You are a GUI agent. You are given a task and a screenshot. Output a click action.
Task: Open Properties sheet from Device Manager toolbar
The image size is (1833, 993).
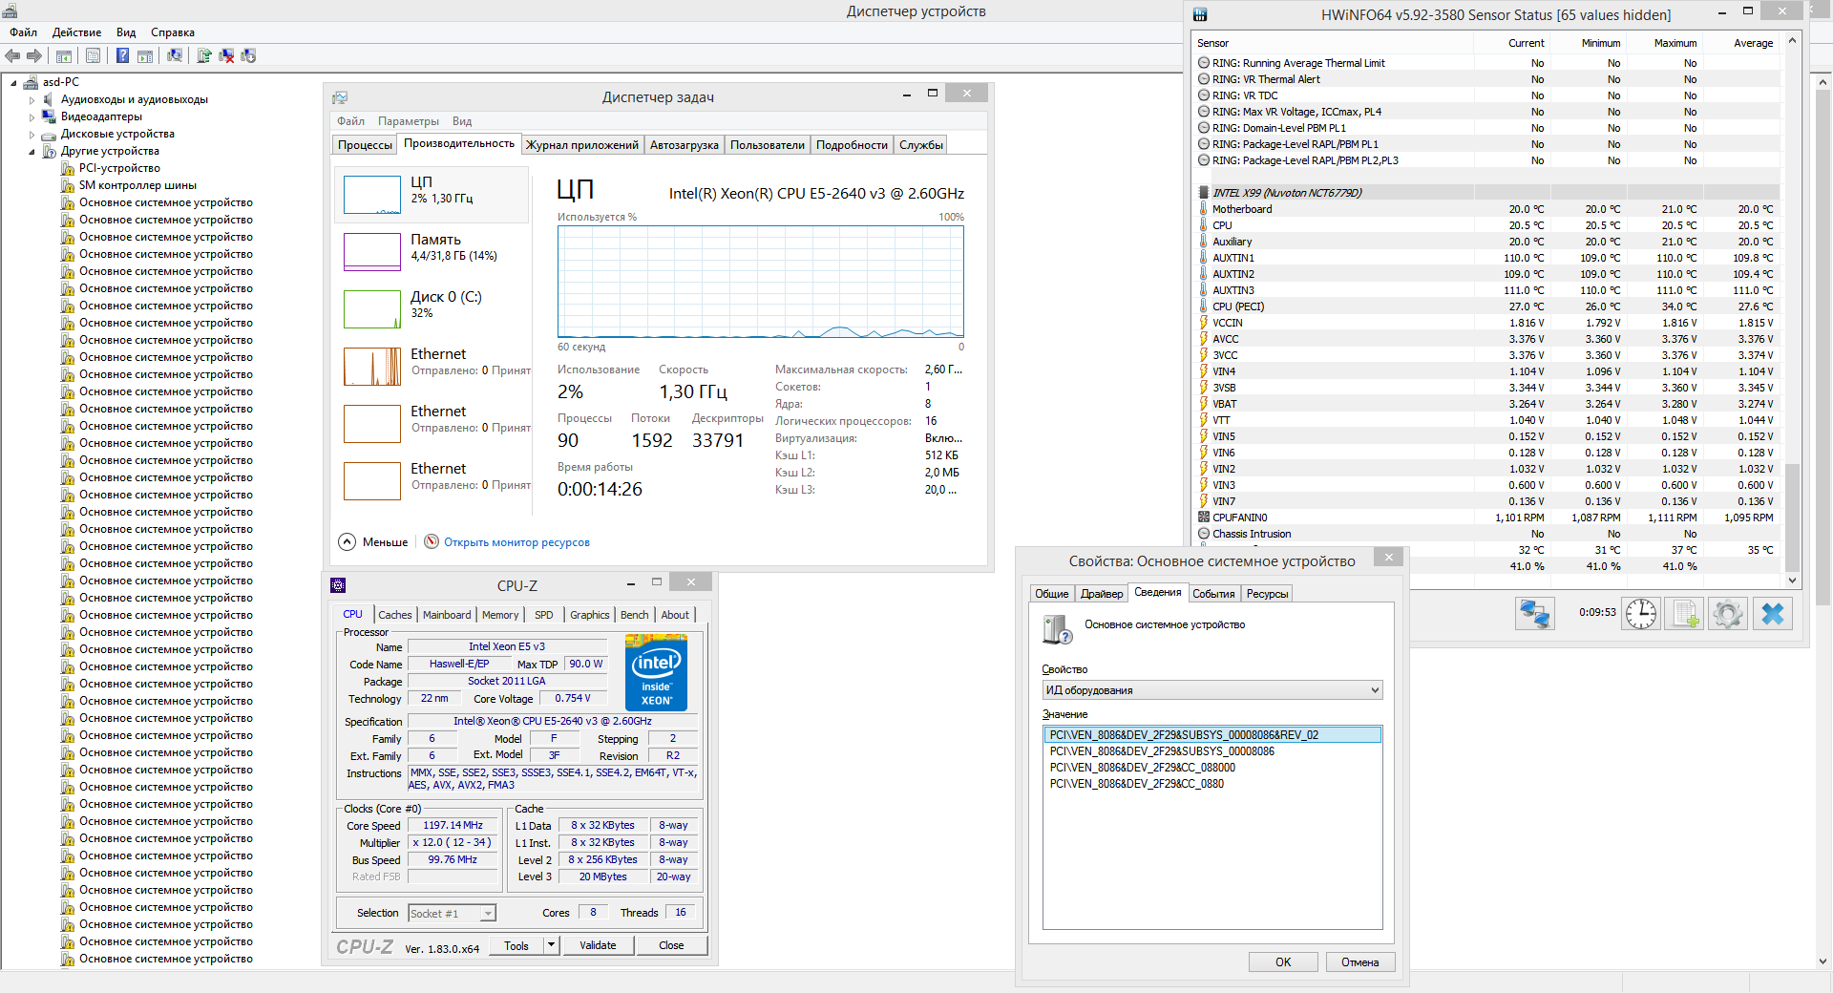click(93, 55)
